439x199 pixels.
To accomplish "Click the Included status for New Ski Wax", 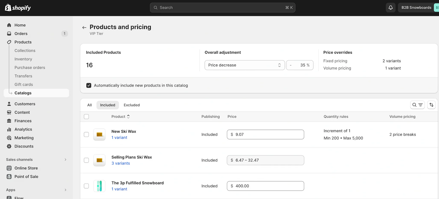I will click(x=209, y=135).
